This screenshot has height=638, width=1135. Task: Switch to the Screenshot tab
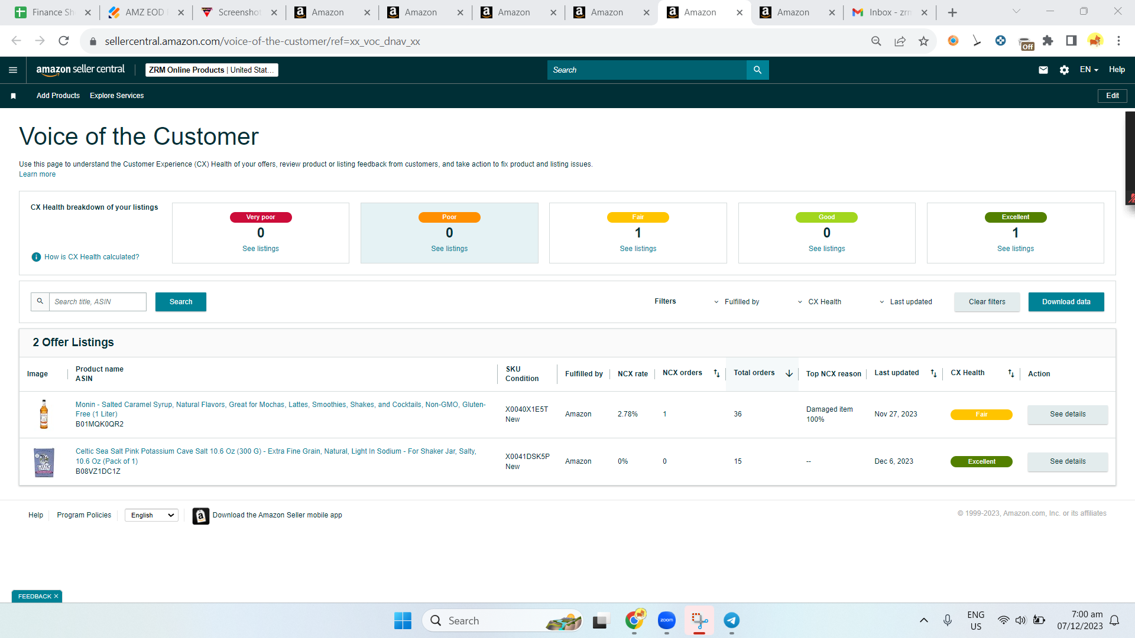239,12
